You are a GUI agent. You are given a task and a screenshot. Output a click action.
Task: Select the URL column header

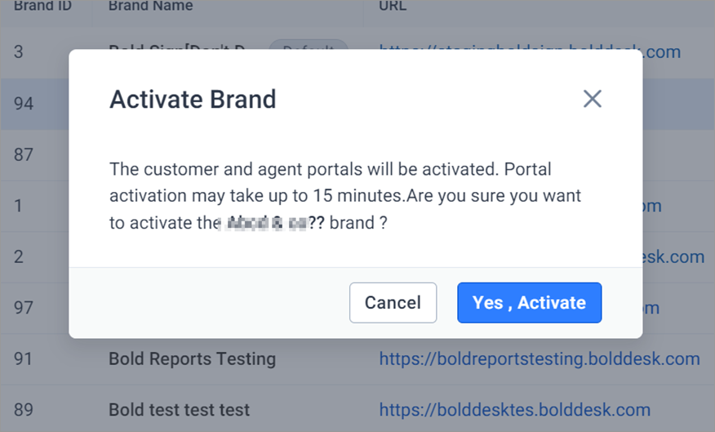coord(393,6)
